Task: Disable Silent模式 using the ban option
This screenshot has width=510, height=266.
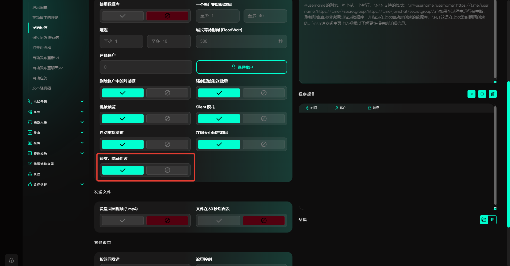Action: pos(263,119)
